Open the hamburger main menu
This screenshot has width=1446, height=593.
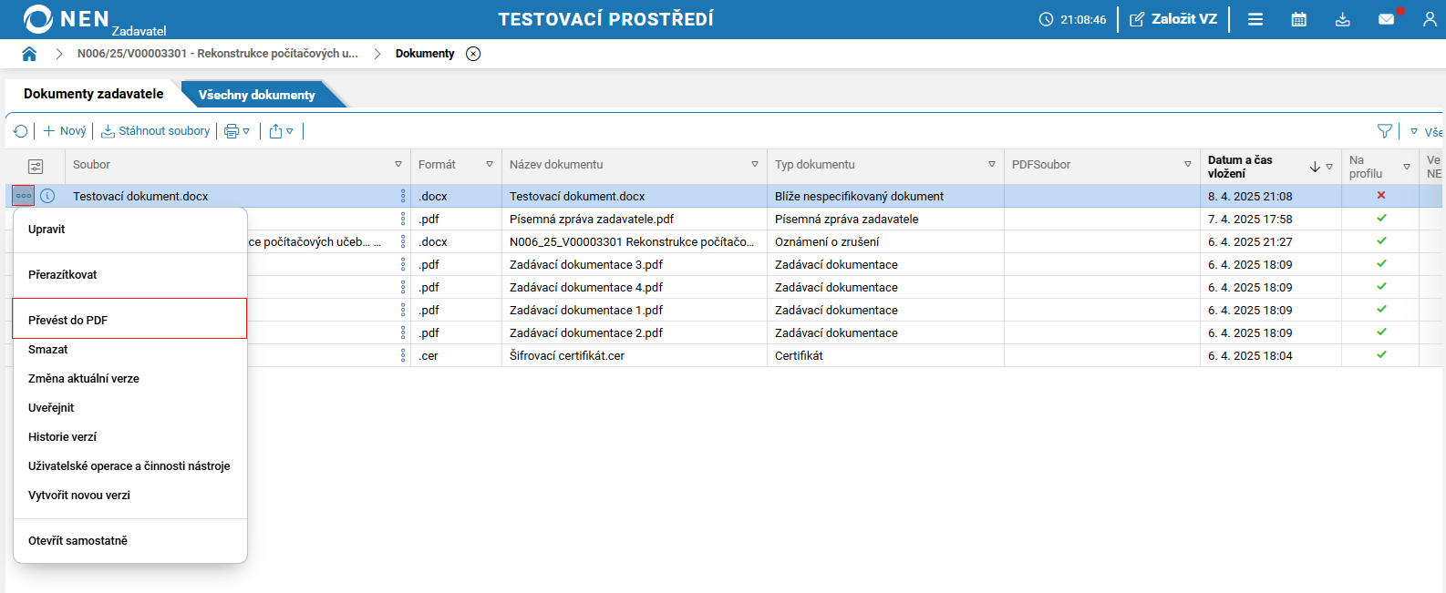[x=1255, y=19]
